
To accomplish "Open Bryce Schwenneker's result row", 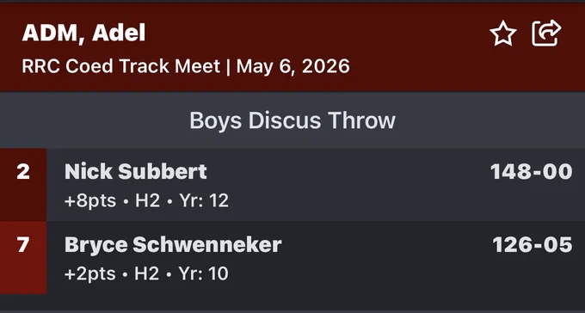I will point(292,258).
